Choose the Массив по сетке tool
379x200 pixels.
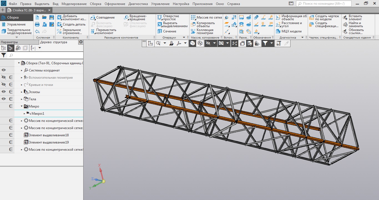pyautogui.click(x=206, y=17)
